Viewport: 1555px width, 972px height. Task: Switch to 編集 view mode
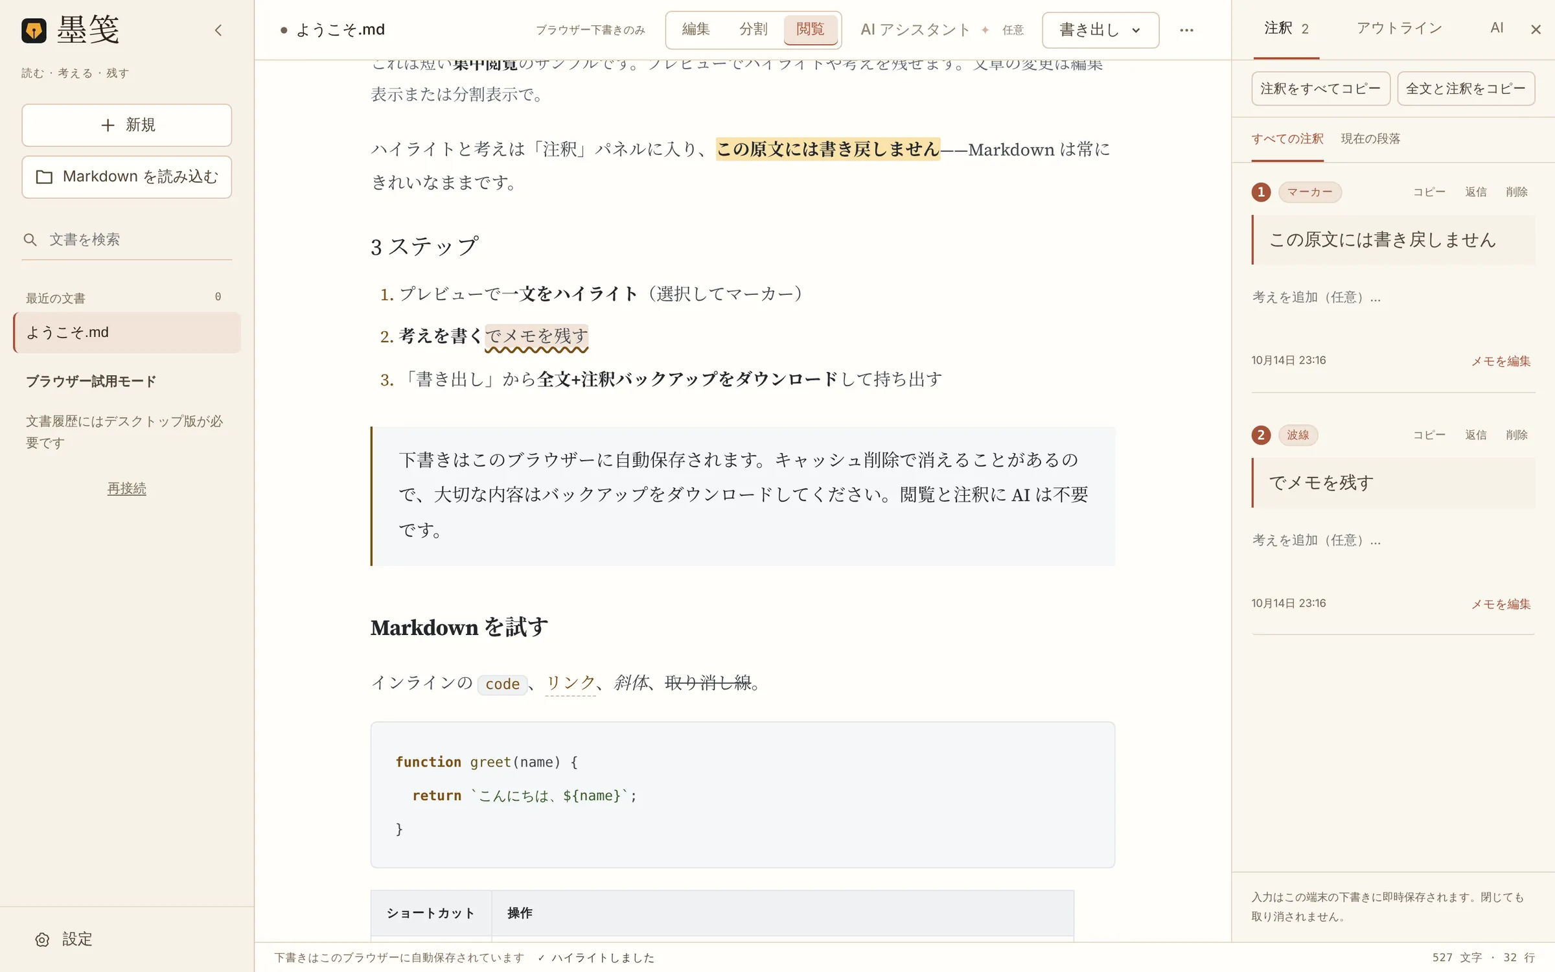(696, 30)
